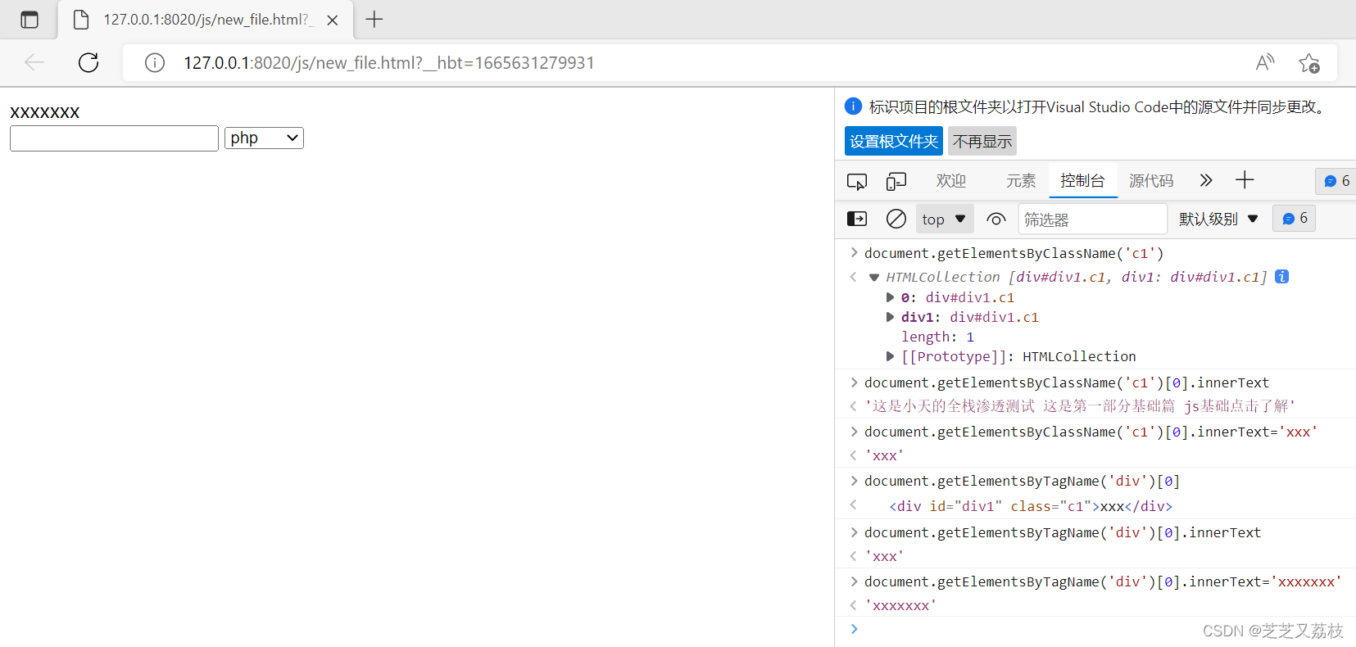Image resolution: width=1356 pixels, height=647 pixels.
Task: Click the 筛选器 filter field
Action: tap(1092, 219)
